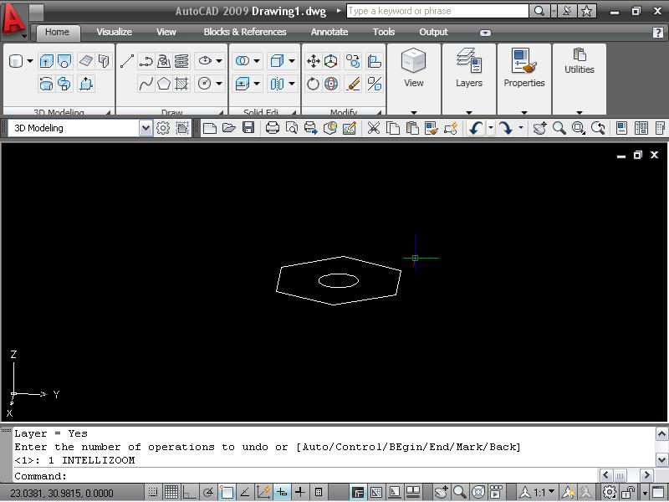
Task: Click the Erase tool icon
Action: pyautogui.click(x=353, y=84)
